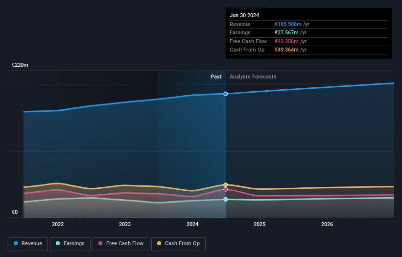Click the €185.508m revenue value in tooltip

pyautogui.click(x=288, y=24)
